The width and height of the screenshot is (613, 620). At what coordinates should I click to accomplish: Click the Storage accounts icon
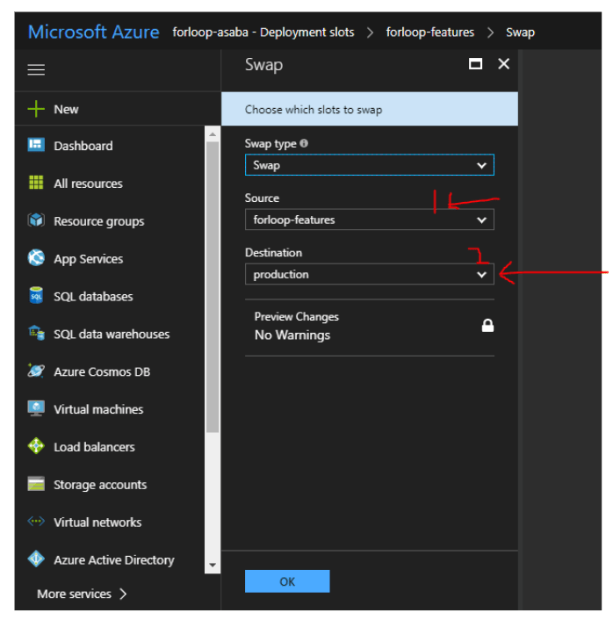point(36,484)
